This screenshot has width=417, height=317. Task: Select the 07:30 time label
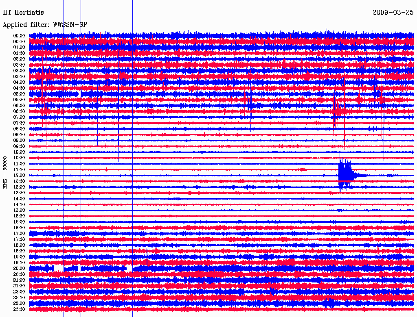(19, 123)
